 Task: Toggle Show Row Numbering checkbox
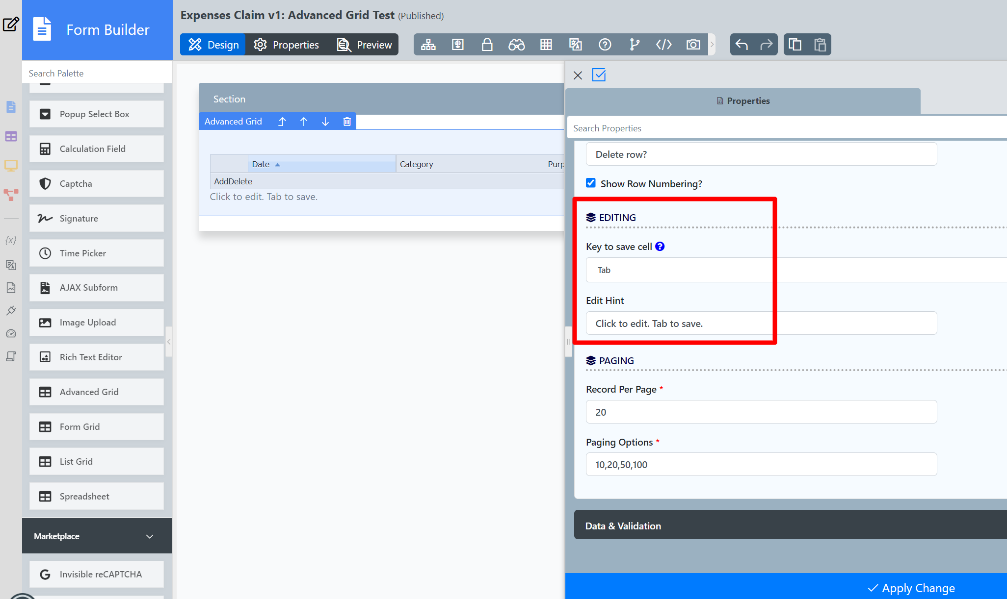pos(591,183)
